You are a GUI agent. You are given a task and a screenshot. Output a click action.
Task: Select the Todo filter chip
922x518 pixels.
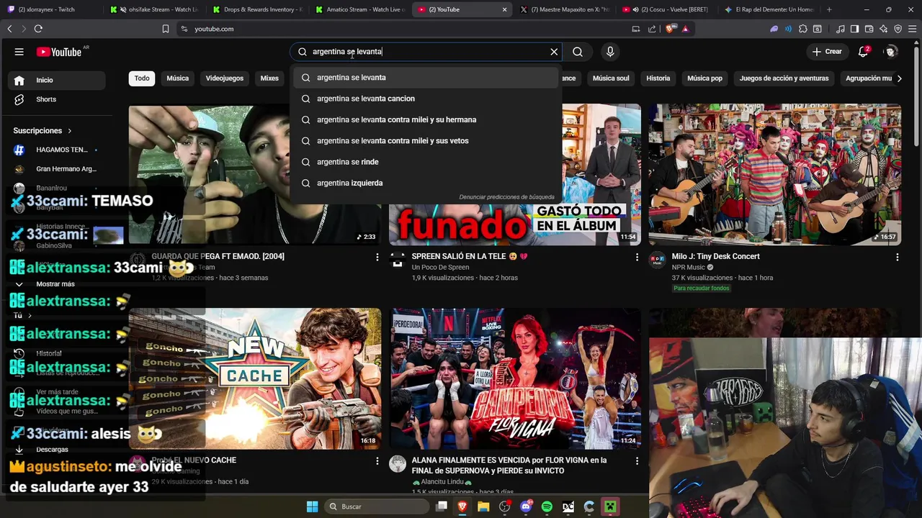(x=142, y=78)
